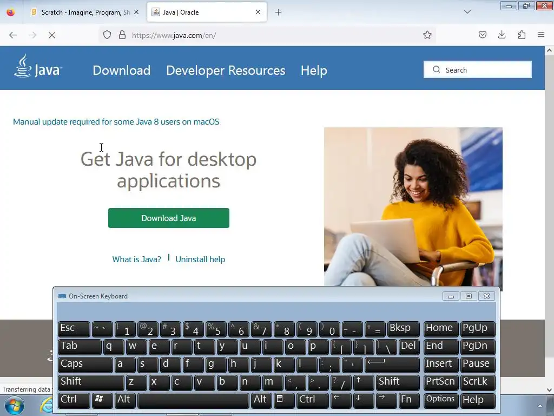This screenshot has width=554, height=416.
Task: Close the Scratch tab
Action: click(136, 12)
